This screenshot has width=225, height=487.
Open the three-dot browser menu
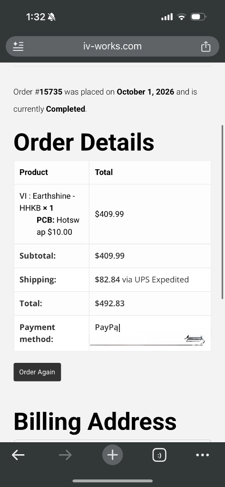pos(203,455)
